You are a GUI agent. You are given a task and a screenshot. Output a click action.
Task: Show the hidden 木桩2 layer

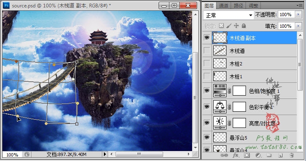click(207, 63)
